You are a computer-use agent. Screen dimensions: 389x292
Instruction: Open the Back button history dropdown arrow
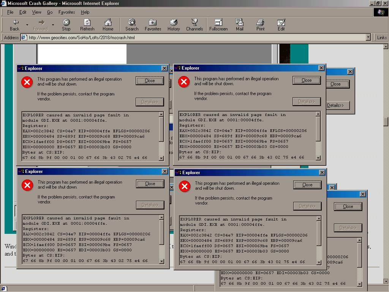click(x=27, y=25)
